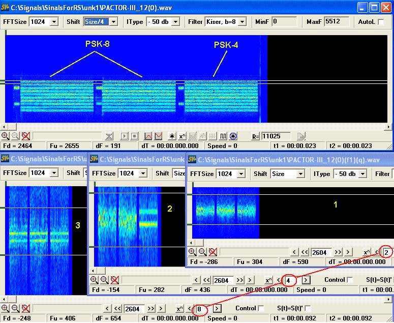Click the MaxF input field showing 5512

(x=336, y=21)
